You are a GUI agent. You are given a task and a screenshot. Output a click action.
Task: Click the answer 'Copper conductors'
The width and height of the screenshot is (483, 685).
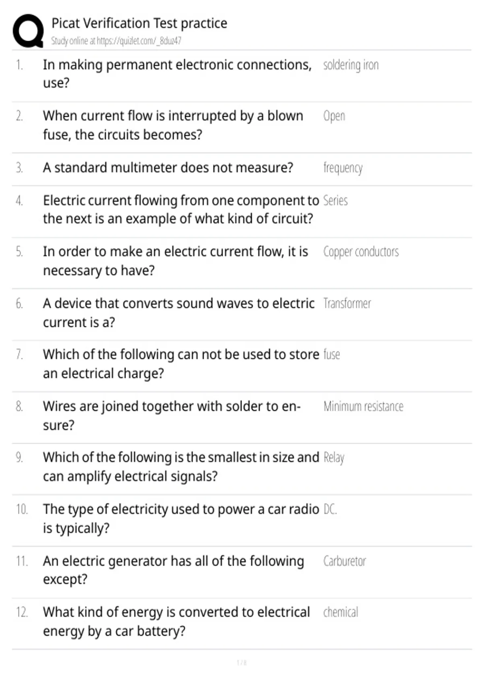coord(361,252)
